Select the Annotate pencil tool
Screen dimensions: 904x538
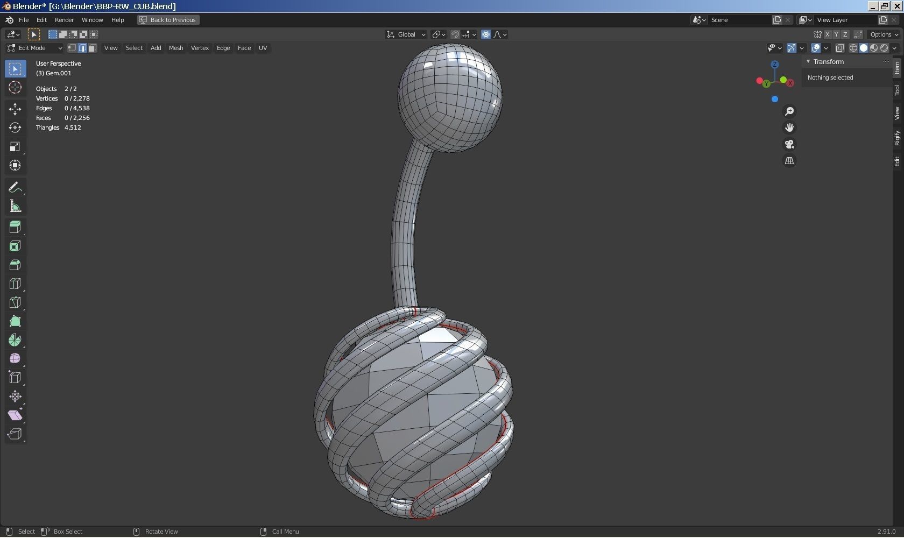(x=15, y=187)
